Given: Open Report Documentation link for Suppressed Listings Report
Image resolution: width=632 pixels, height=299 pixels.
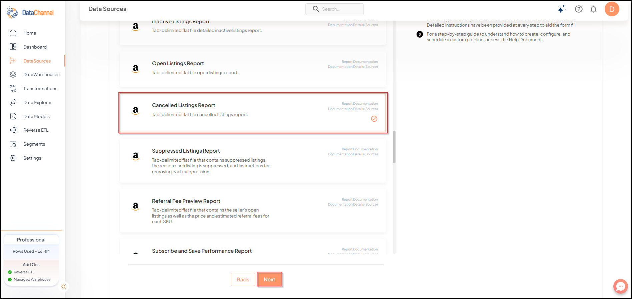Looking at the screenshot, I should coord(360,149).
